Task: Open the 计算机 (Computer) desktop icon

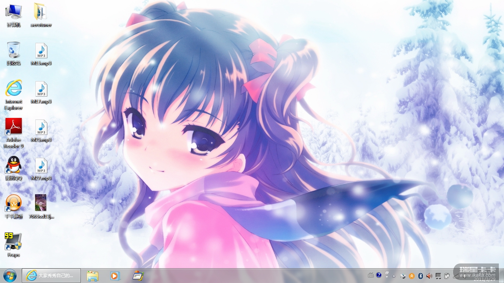Action: click(x=14, y=15)
